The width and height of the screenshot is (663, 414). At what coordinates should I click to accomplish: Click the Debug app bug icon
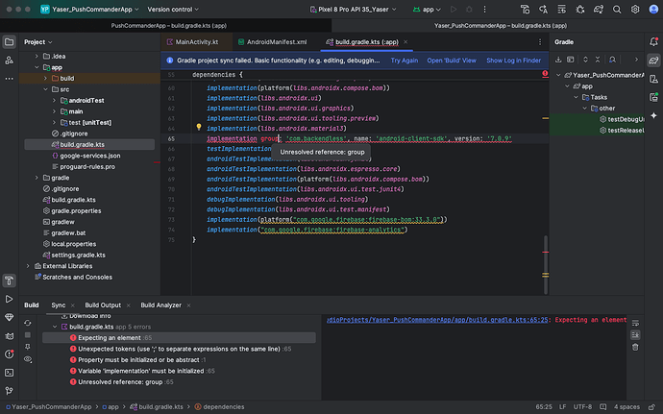coord(469,10)
